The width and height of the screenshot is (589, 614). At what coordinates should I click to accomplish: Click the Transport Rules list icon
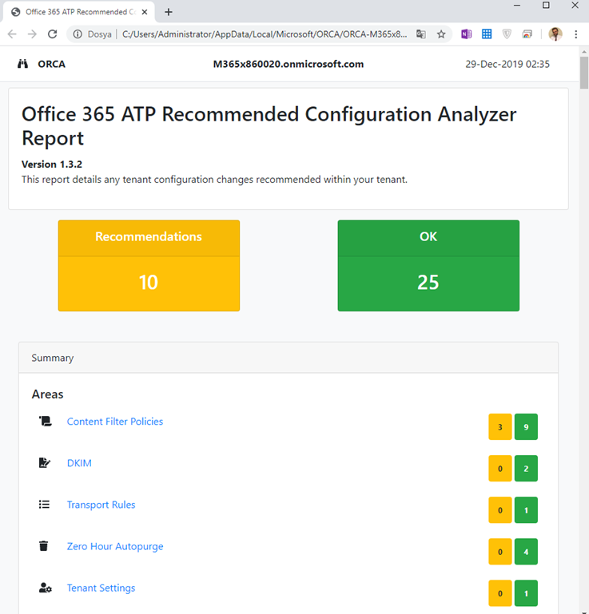click(45, 505)
